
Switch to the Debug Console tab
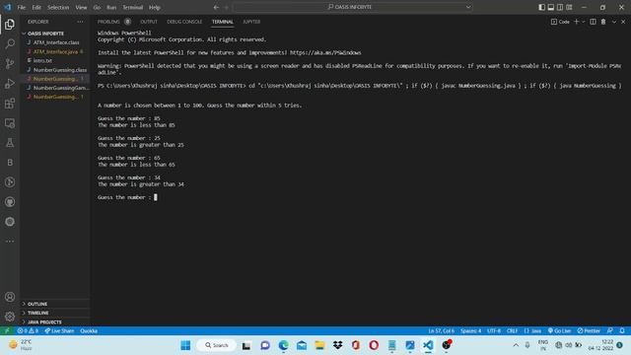184,22
